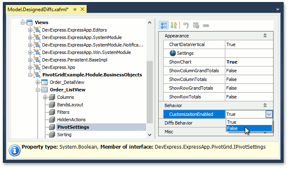Screen dimensions: 289x169
Task: Click the ShowColumnGrandTotals False value
Action: tap(232, 71)
